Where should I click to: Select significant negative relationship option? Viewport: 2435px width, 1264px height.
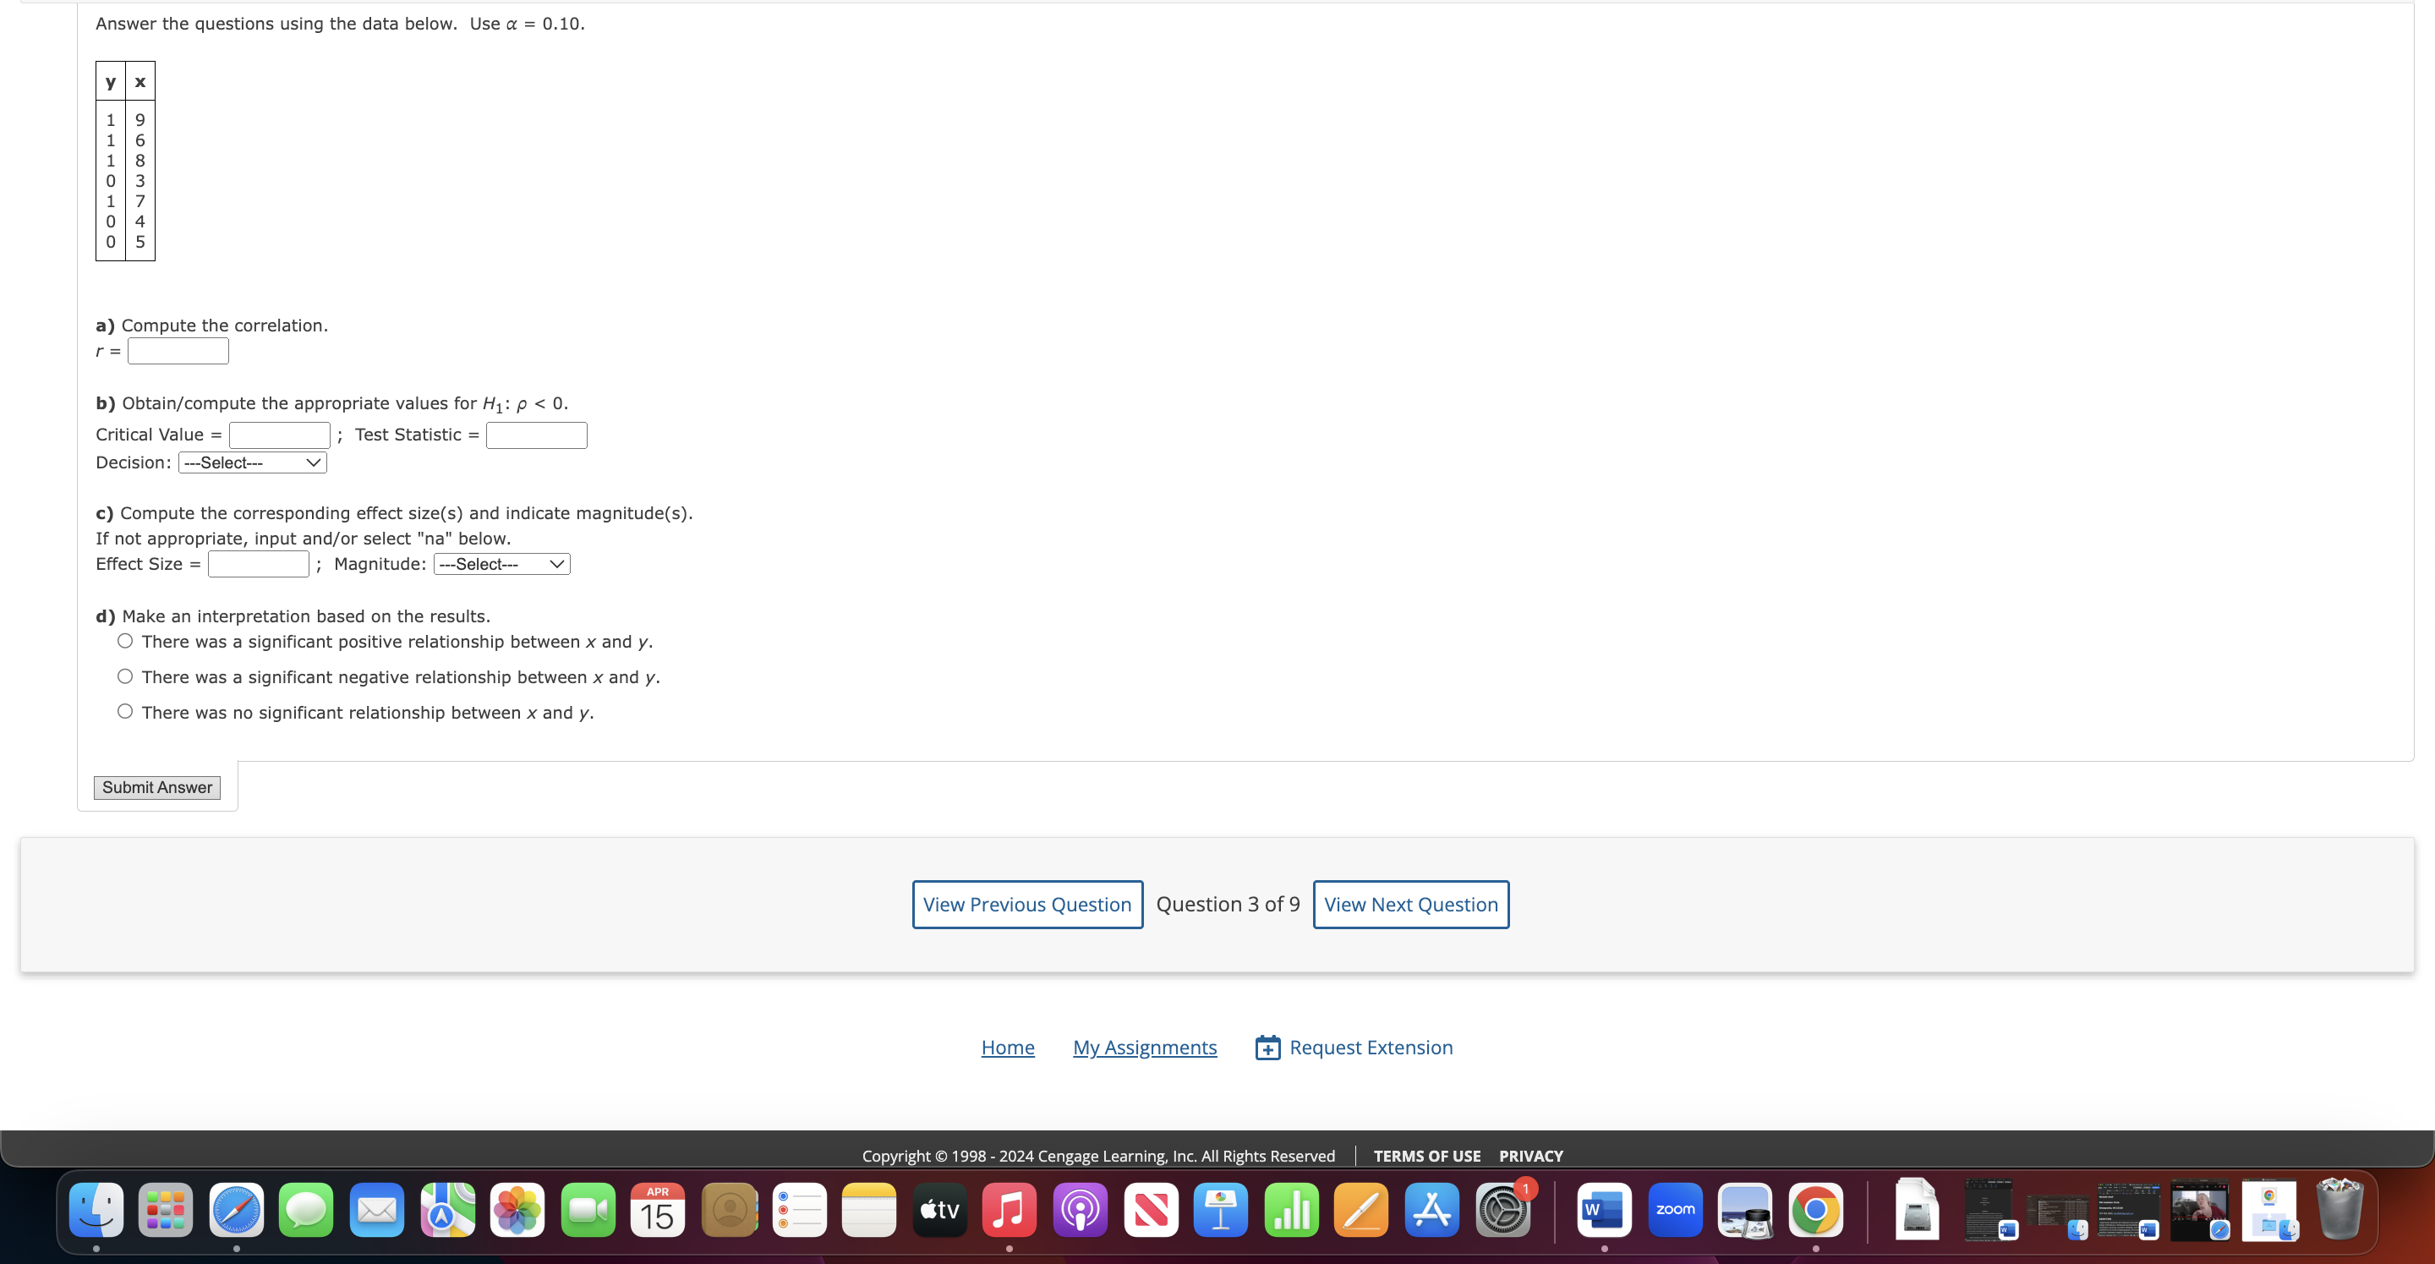pyautogui.click(x=125, y=676)
